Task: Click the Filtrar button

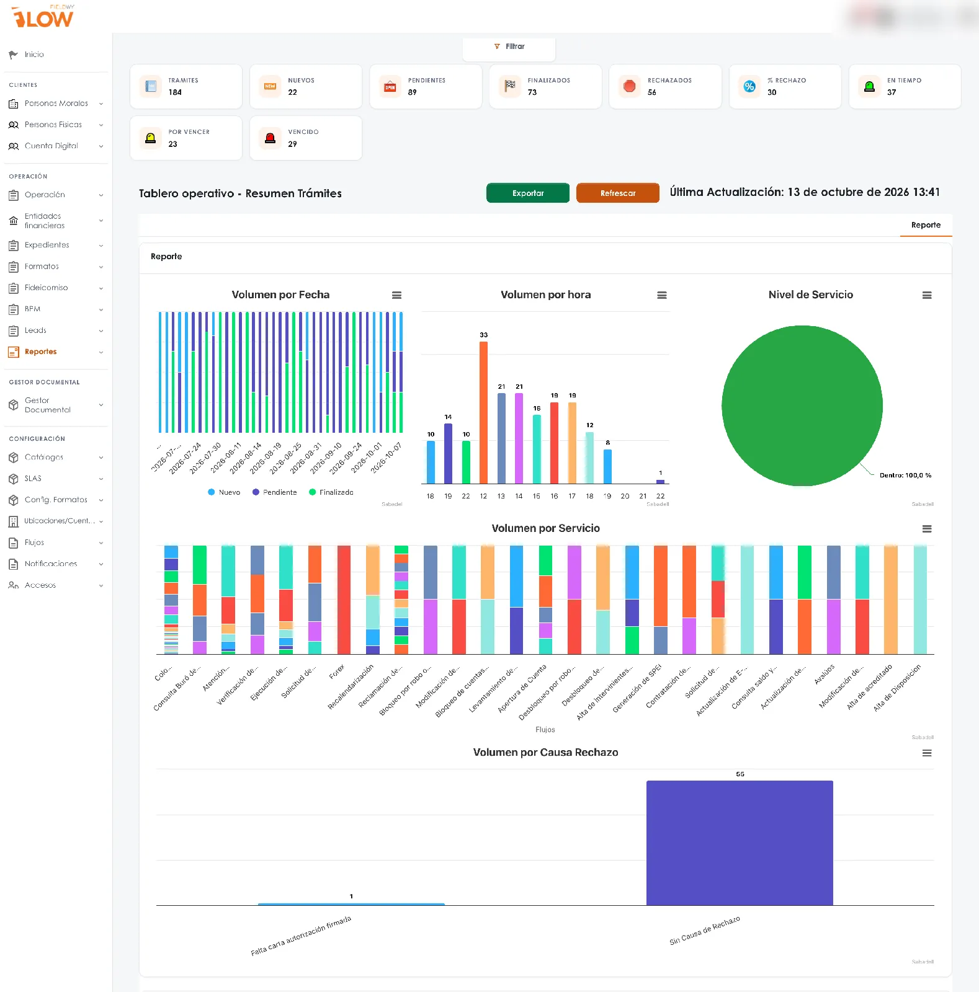Action: tap(509, 47)
